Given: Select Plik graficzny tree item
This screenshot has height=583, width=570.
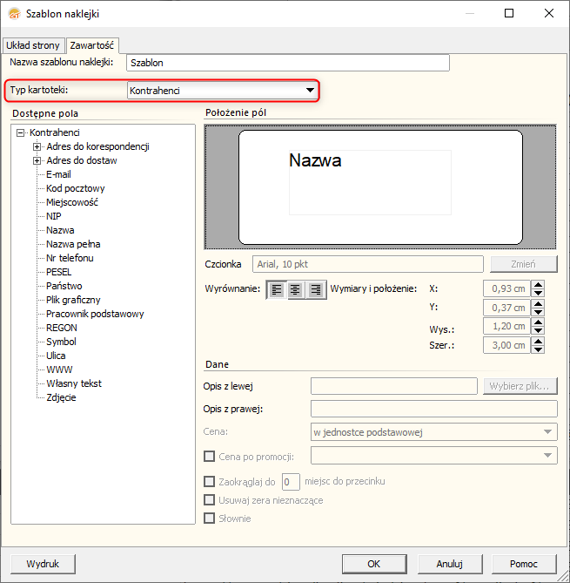Looking at the screenshot, I should [73, 300].
